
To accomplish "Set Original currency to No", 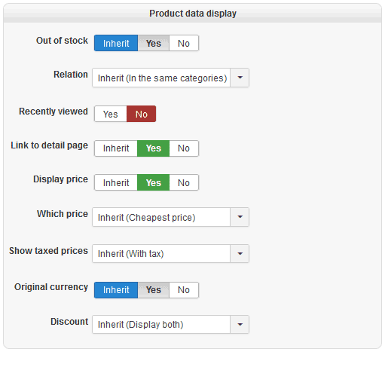I will click(x=184, y=290).
